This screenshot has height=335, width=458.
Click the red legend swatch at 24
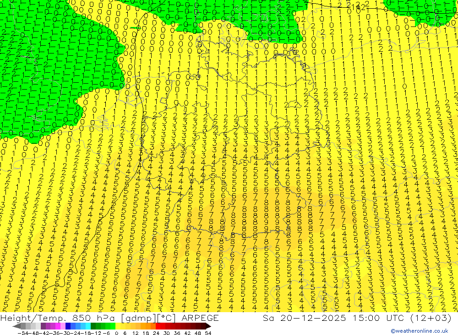tap(158, 326)
